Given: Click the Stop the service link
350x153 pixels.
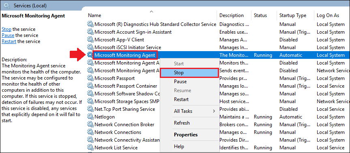Looking at the screenshot, I should pyautogui.click(x=6, y=29).
